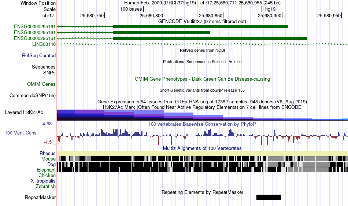This screenshot has height=206, width=348.
Task: Select the layered H3K27Ac signal graph
Action: click(202, 115)
